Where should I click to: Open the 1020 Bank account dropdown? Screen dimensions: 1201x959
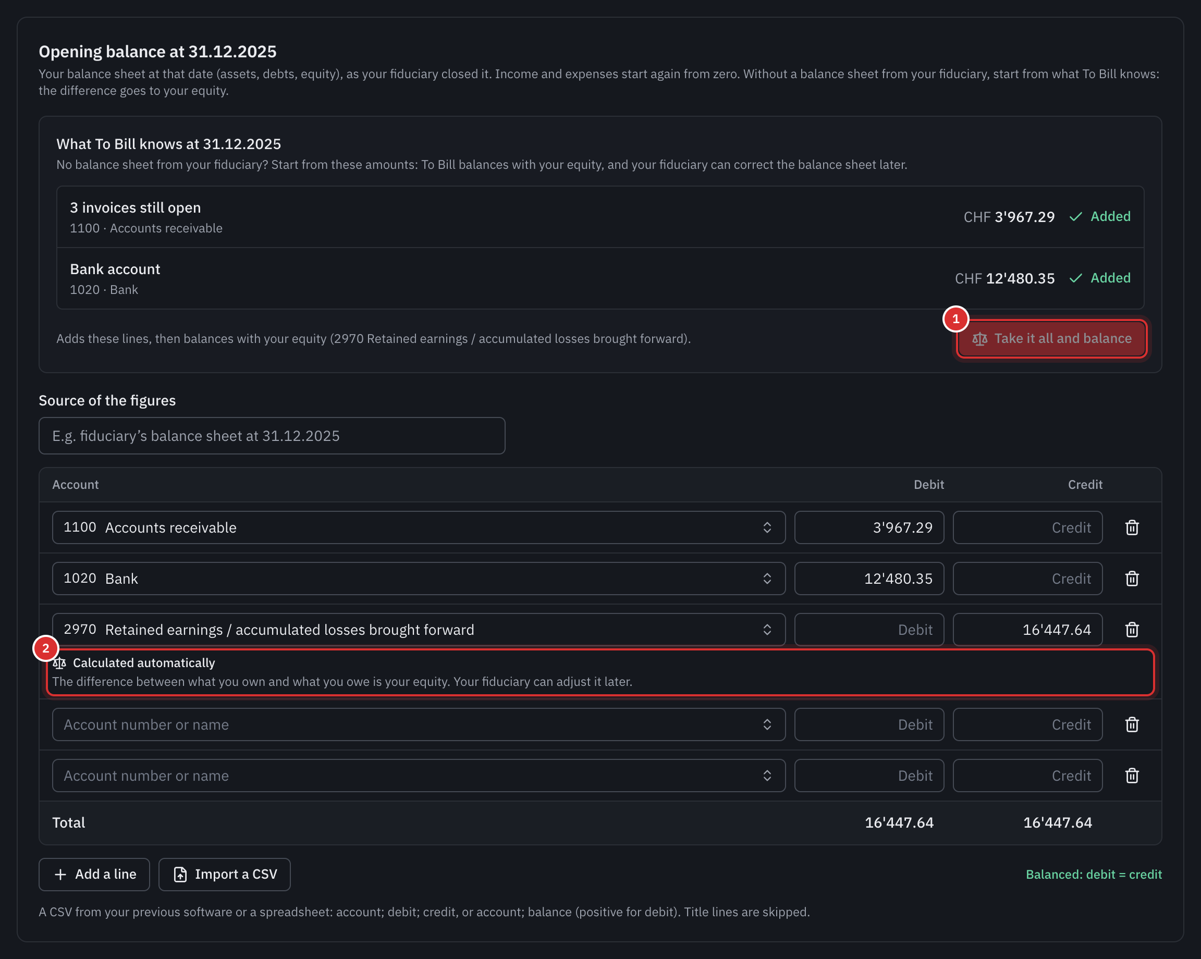pos(419,579)
